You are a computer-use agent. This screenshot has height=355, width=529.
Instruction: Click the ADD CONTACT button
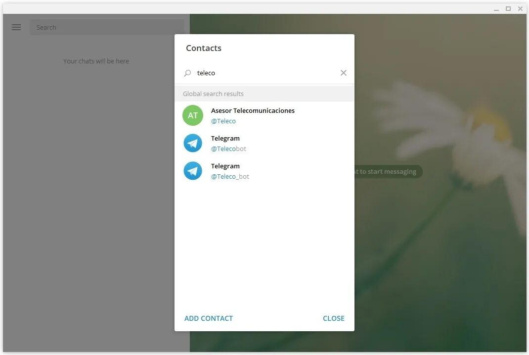tap(209, 318)
